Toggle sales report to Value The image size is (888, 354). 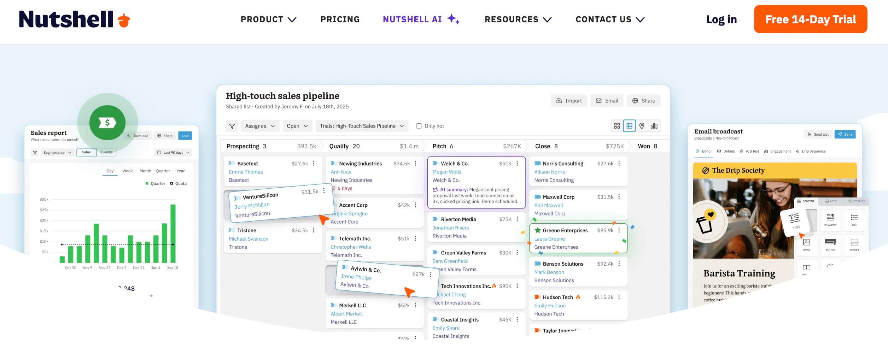point(86,152)
